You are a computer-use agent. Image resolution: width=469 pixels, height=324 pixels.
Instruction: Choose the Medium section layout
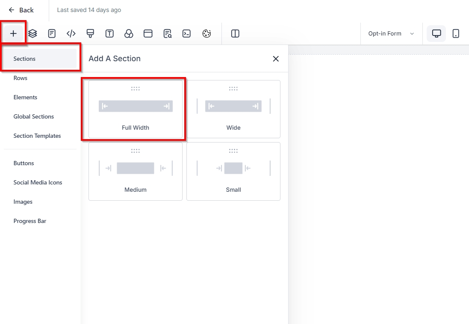tap(136, 171)
